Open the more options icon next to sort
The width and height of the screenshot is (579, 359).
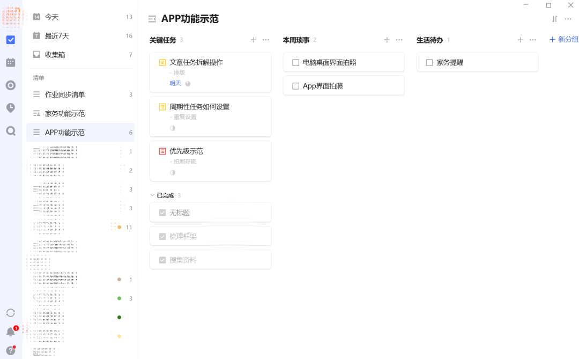568,19
